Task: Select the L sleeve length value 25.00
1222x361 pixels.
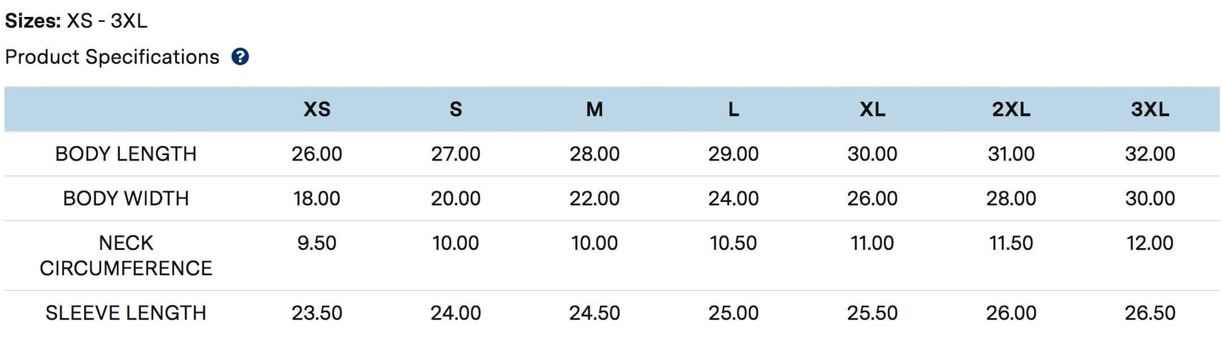Action: 733,313
